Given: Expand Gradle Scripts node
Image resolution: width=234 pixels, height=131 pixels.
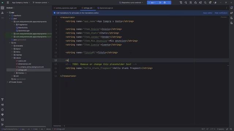Looking at the screenshot, I should [7, 82].
